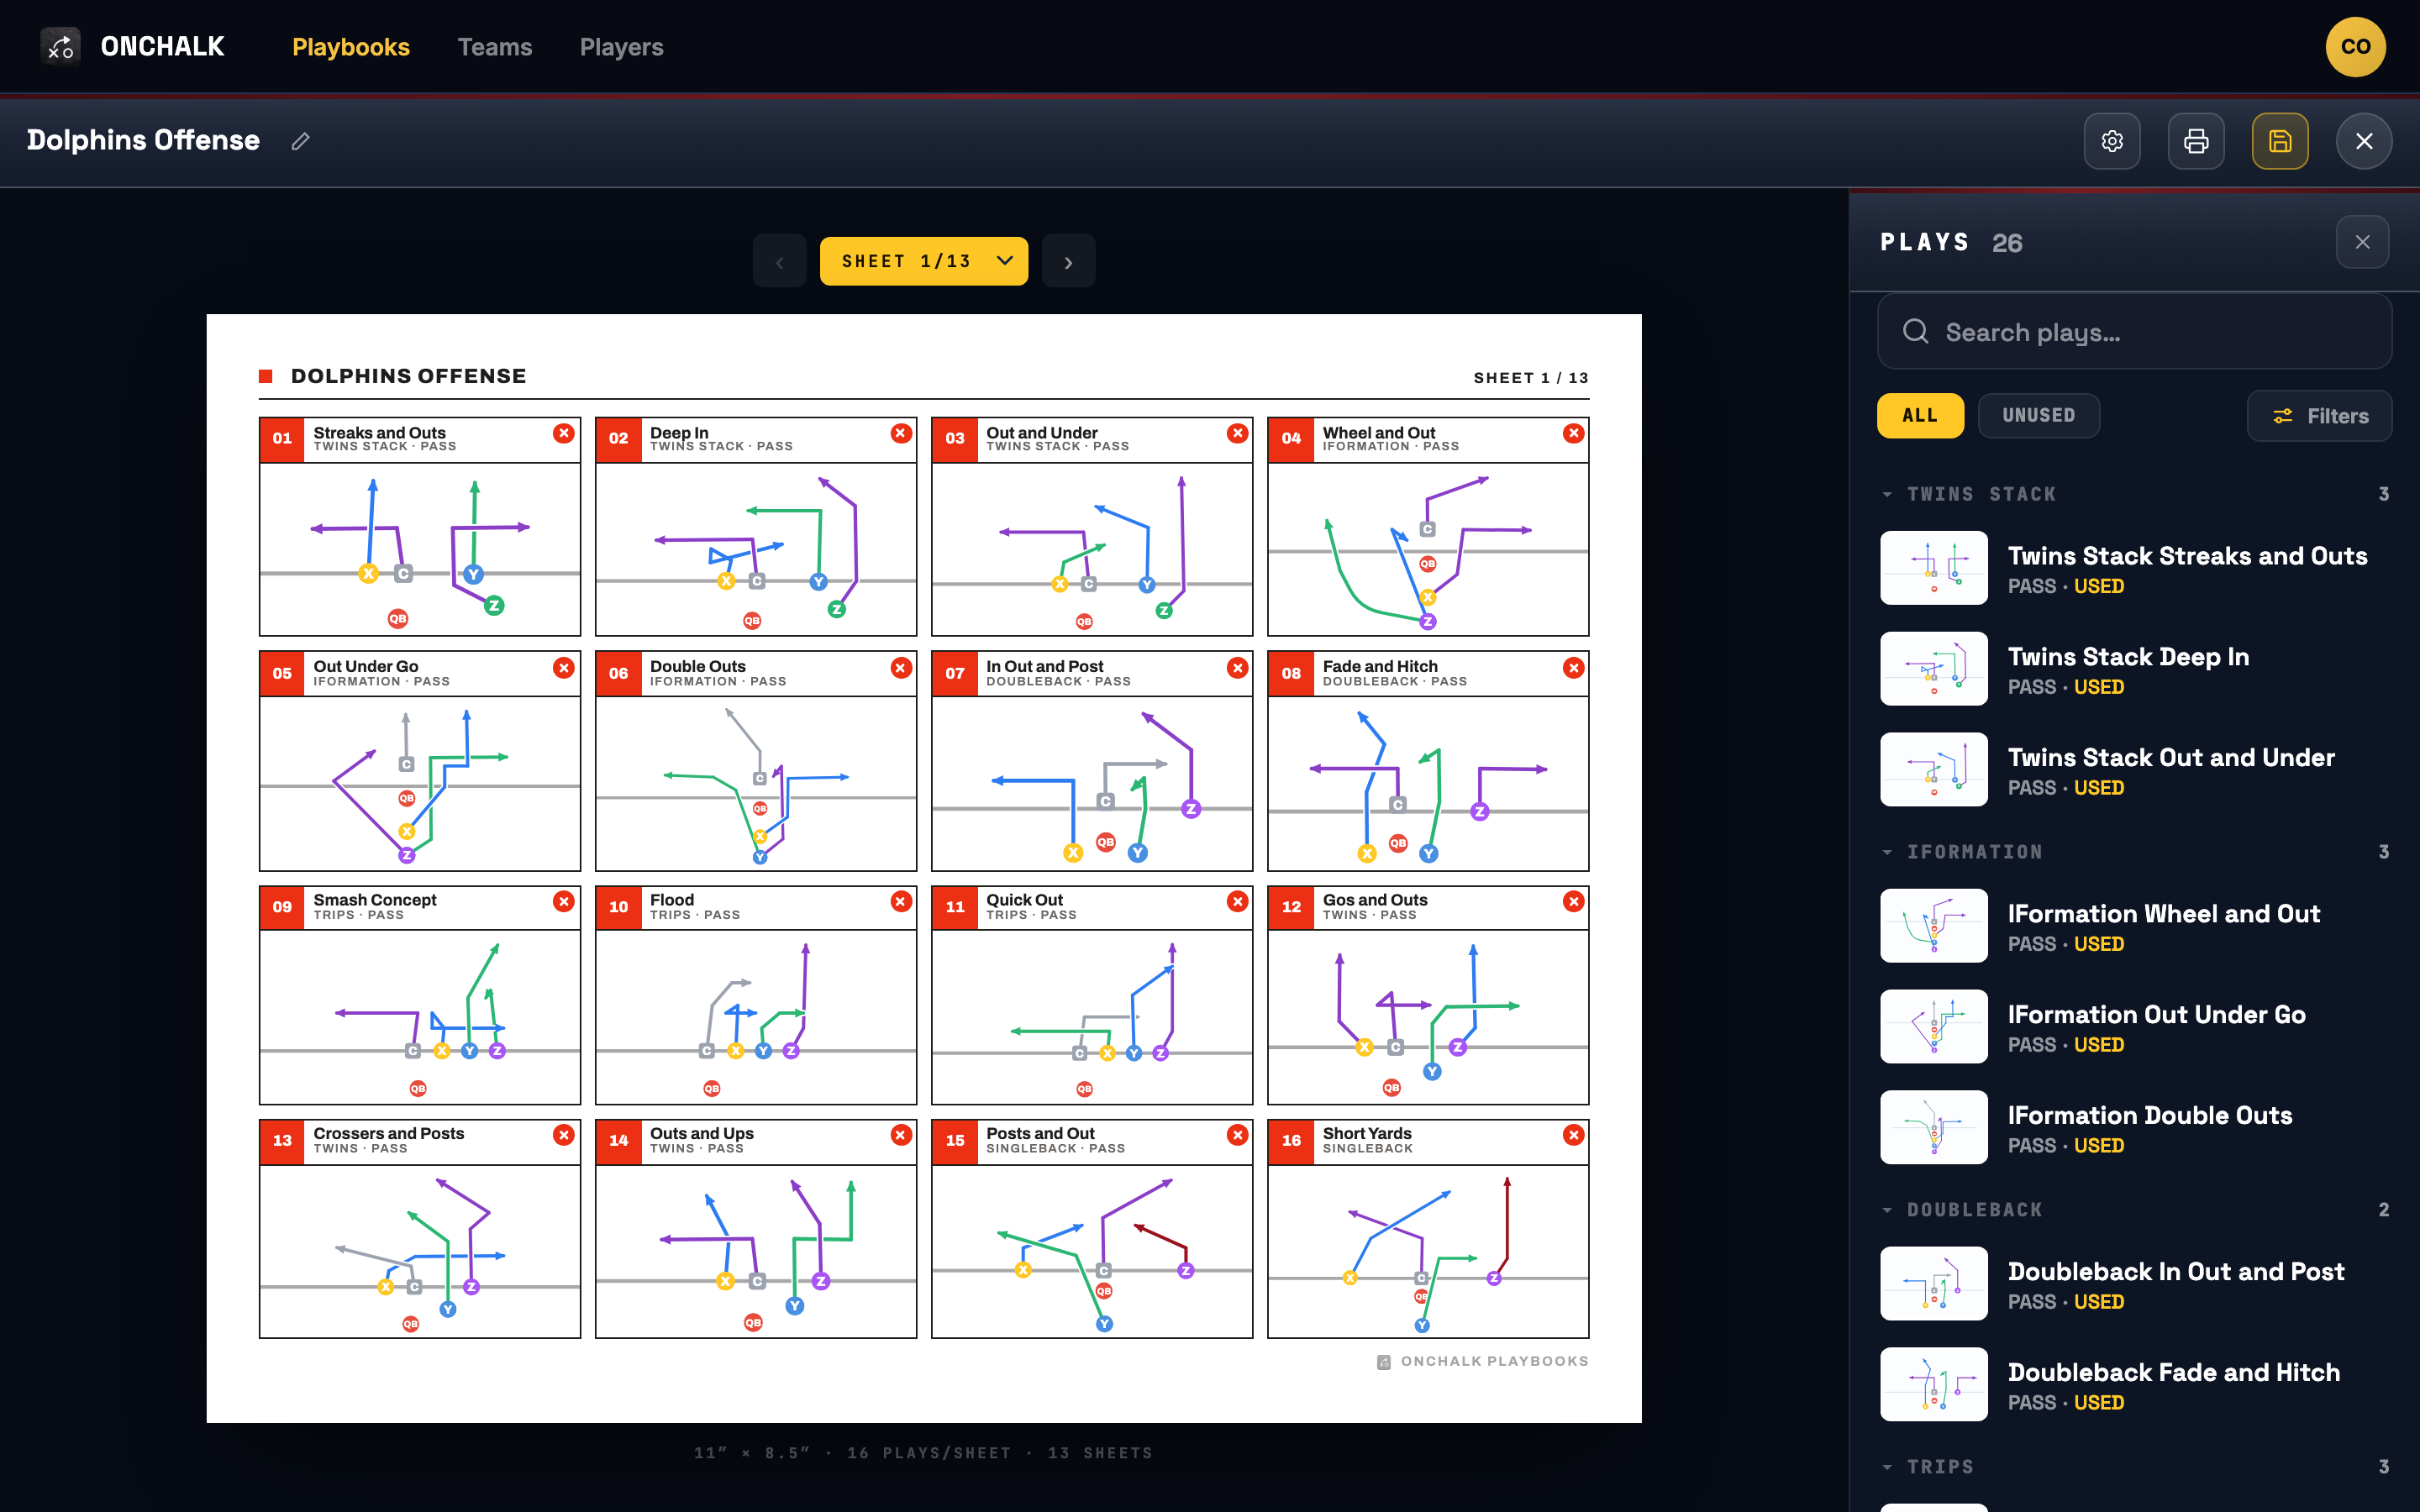Switch to the Players tab
The image size is (2420, 1512).
point(622,47)
